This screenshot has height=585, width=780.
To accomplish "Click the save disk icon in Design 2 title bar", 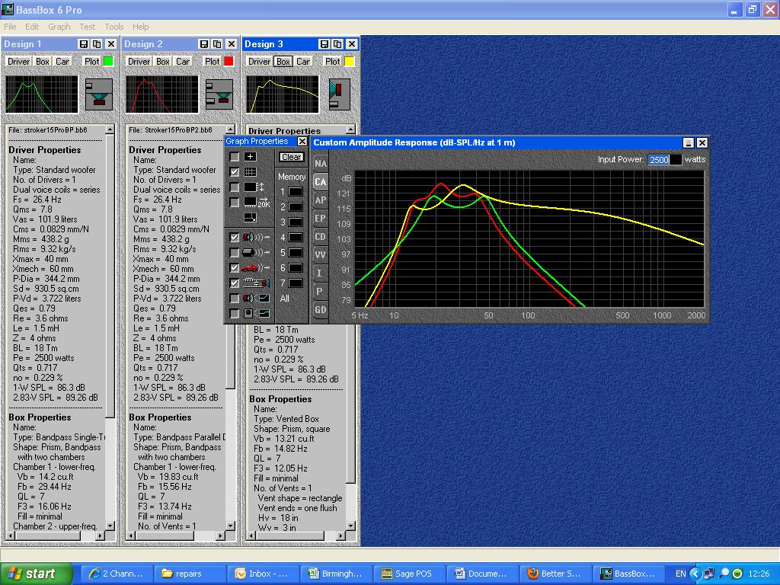I will tap(204, 43).
